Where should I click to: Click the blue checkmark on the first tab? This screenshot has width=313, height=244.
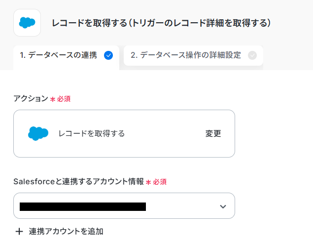tap(109, 55)
